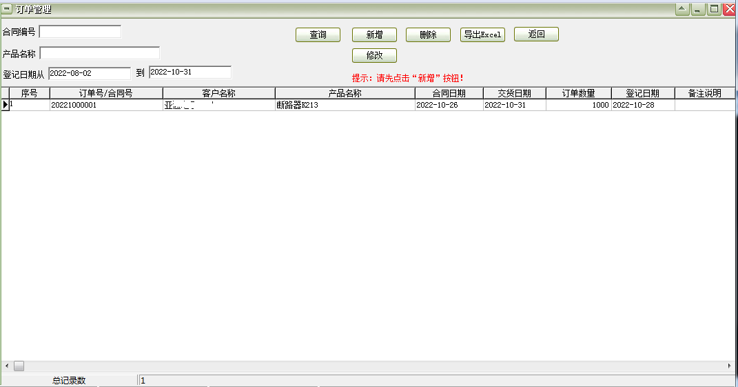Click the 总记录数 status label
The height and width of the screenshot is (387, 738).
coord(69,380)
